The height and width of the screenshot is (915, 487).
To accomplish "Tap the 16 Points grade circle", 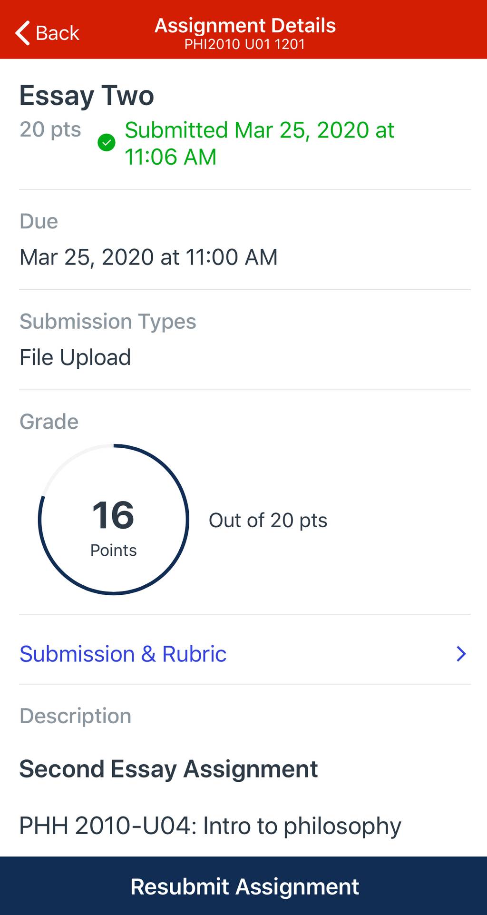I will point(114,520).
